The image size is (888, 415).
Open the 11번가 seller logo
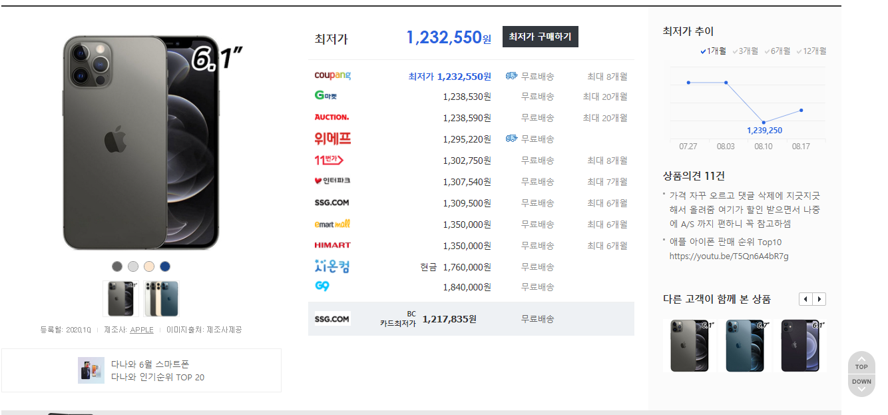coord(328,160)
